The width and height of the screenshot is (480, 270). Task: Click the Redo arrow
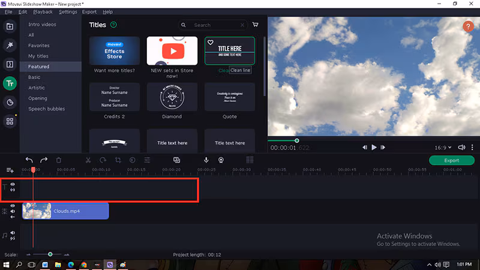pos(44,160)
